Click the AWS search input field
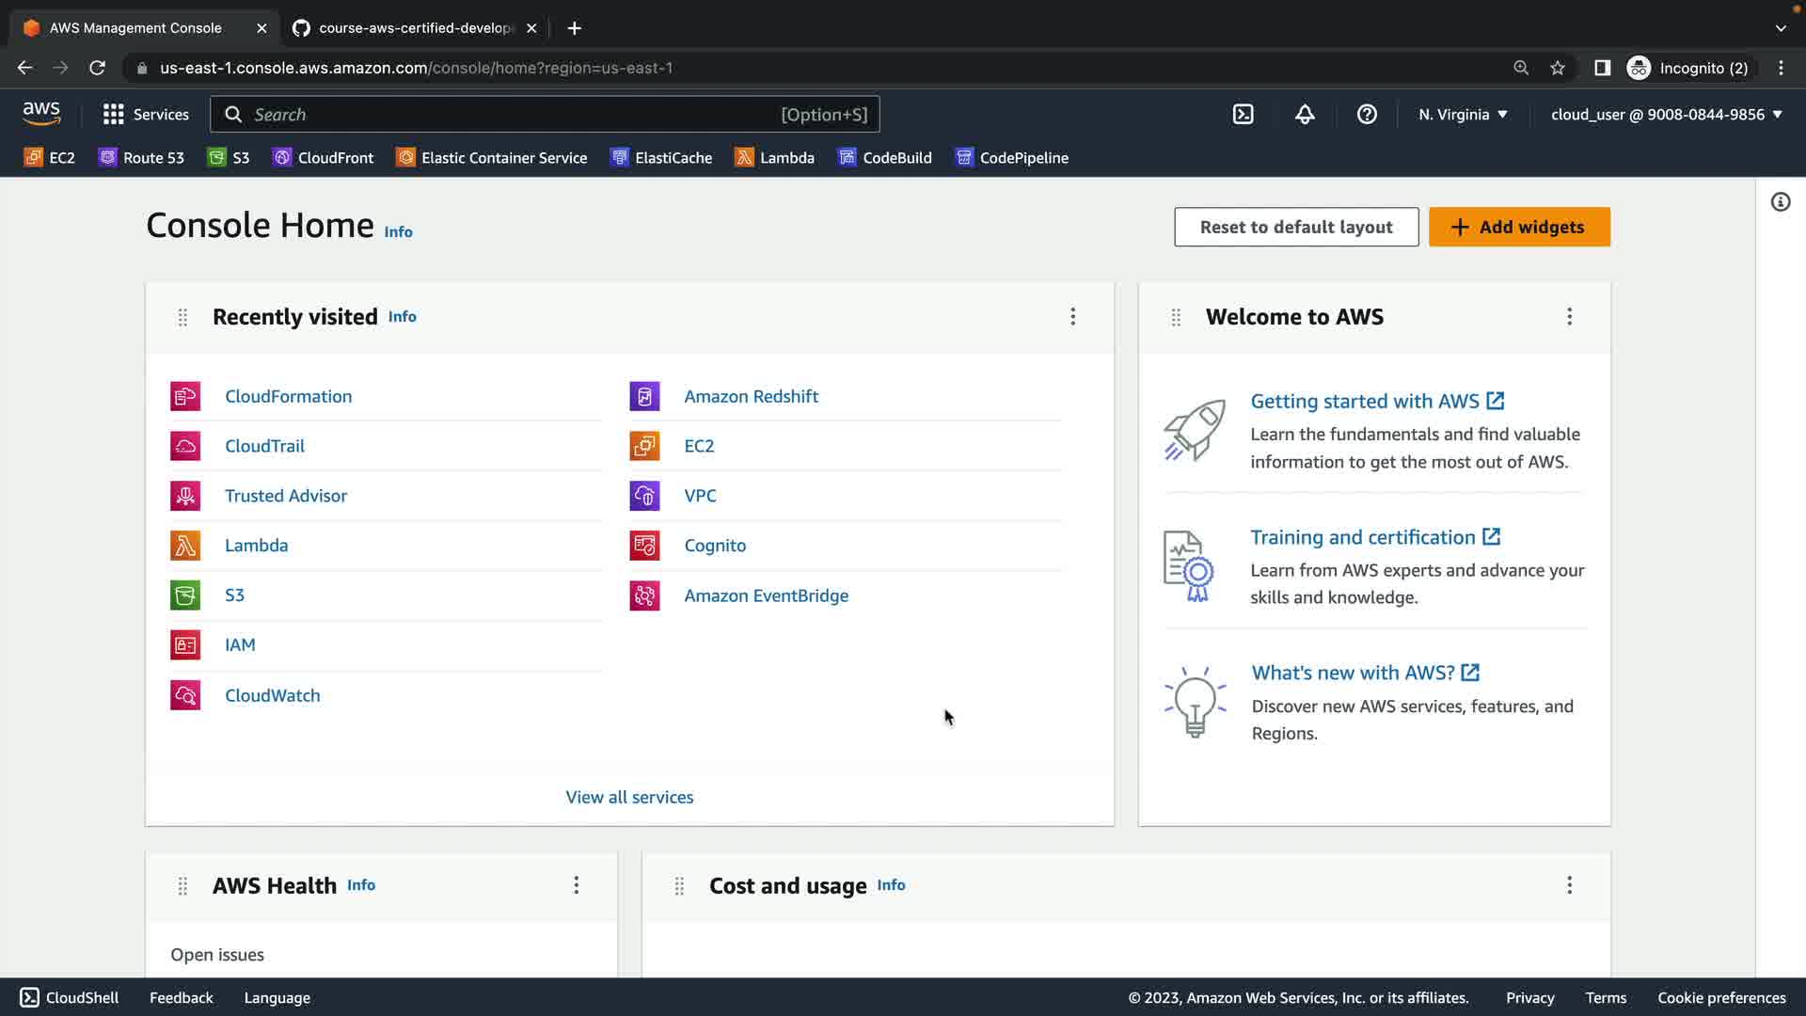Image resolution: width=1806 pixels, height=1016 pixels. coord(513,115)
